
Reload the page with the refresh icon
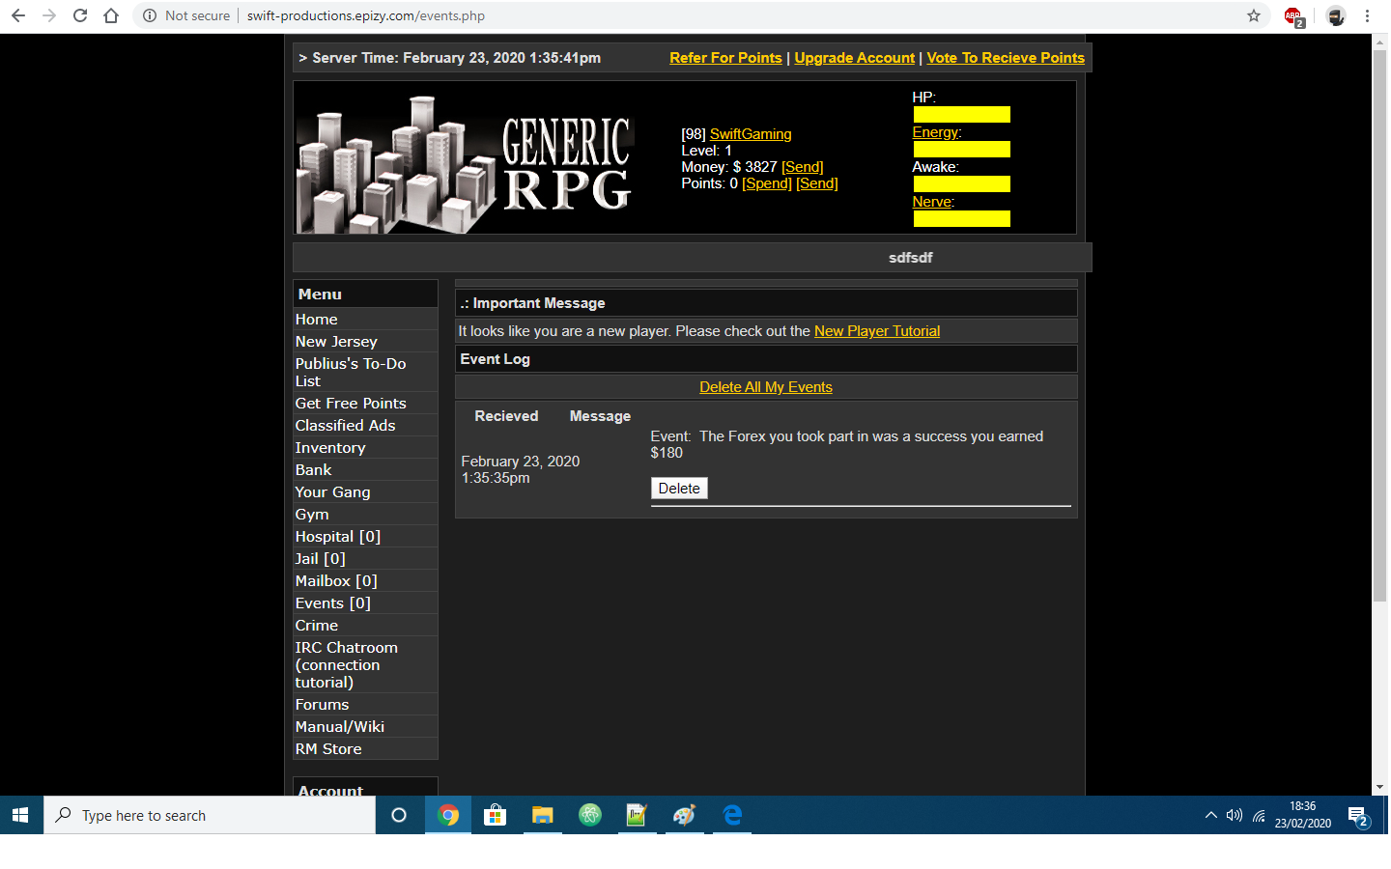[80, 15]
